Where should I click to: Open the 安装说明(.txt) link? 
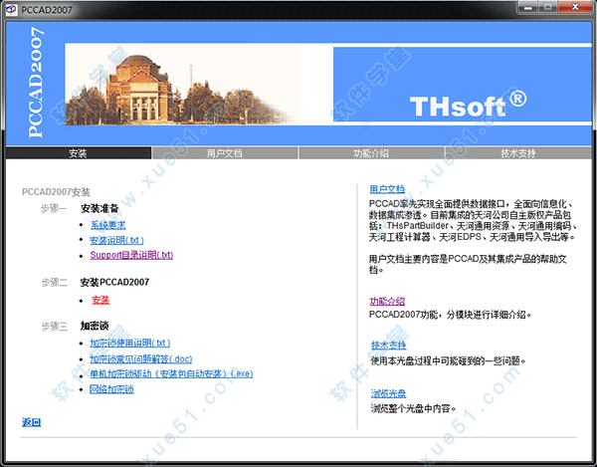[116, 240]
